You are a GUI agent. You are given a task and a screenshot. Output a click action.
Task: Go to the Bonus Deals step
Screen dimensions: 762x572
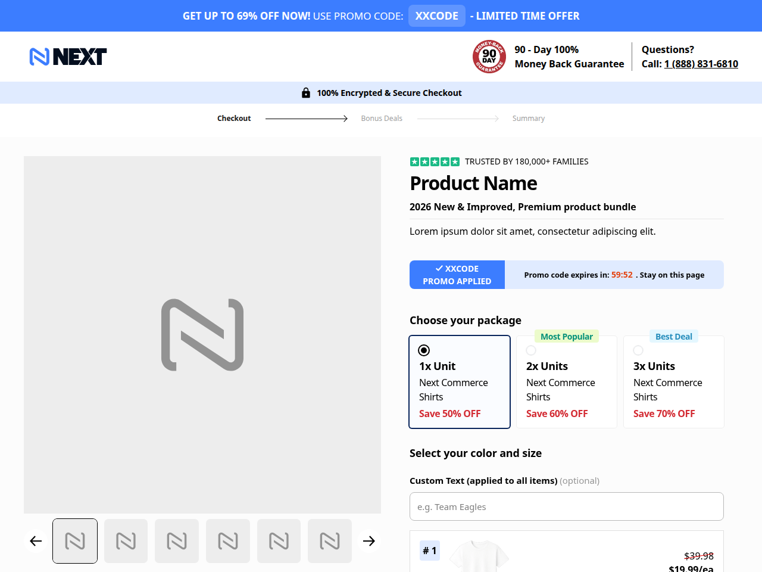coord(382,119)
